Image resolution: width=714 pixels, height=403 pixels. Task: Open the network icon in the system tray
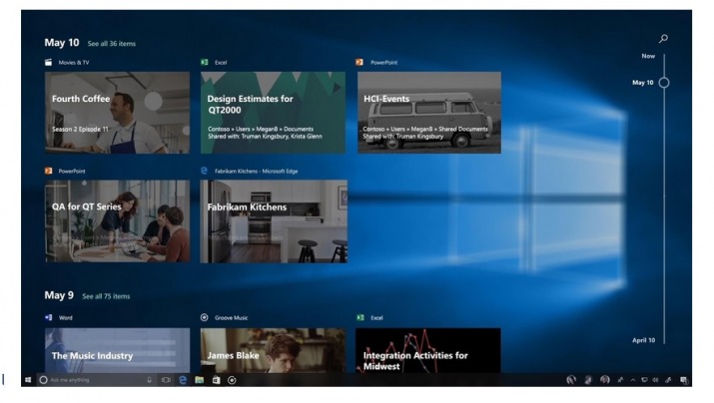644,380
